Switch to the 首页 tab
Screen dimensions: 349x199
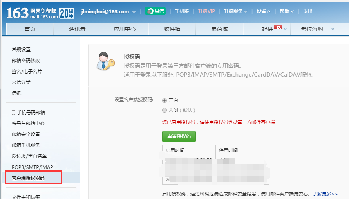click(x=30, y=29)
